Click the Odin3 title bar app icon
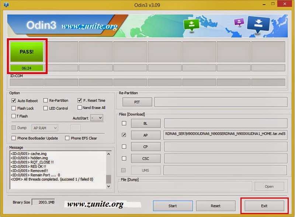 point(6,5)
